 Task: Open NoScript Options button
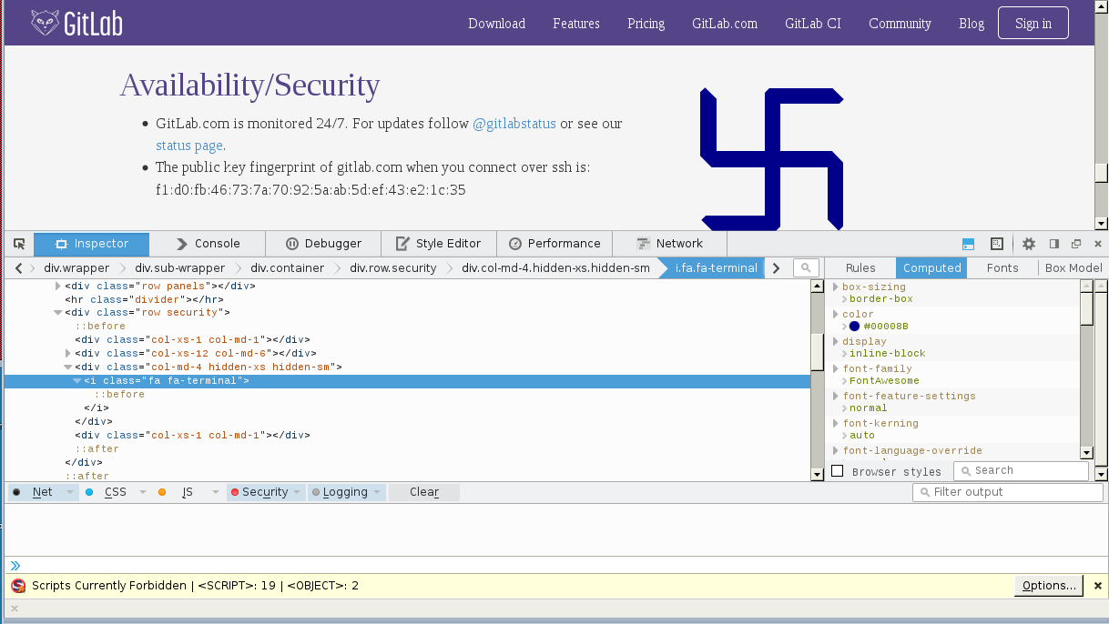(1049, 586)
